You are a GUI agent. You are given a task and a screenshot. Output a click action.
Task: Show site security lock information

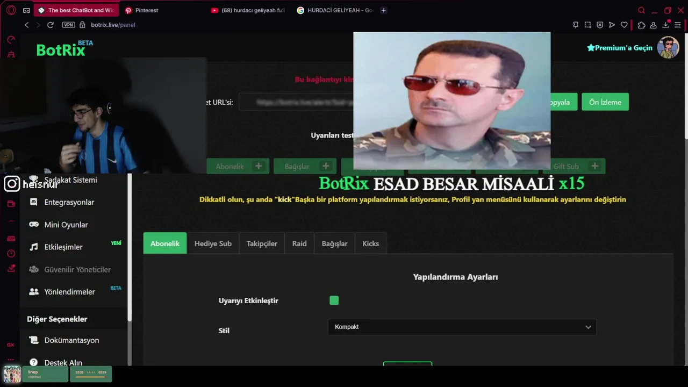pyautogui.click(x=82, y=25)
